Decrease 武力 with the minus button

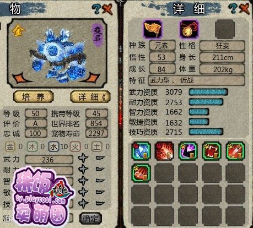click(100, 158)
